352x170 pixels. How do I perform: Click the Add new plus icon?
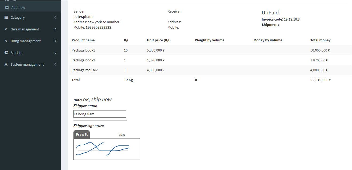(7, 8)
